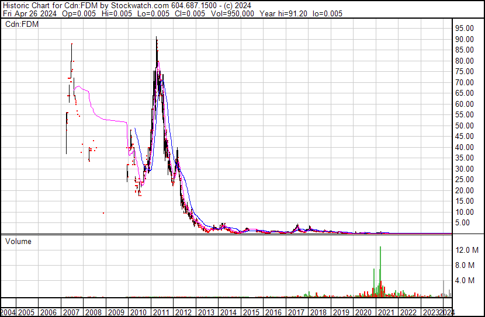Click the 2011 year label on the time axis
This screenshot has height=317, width=485.
160,312
